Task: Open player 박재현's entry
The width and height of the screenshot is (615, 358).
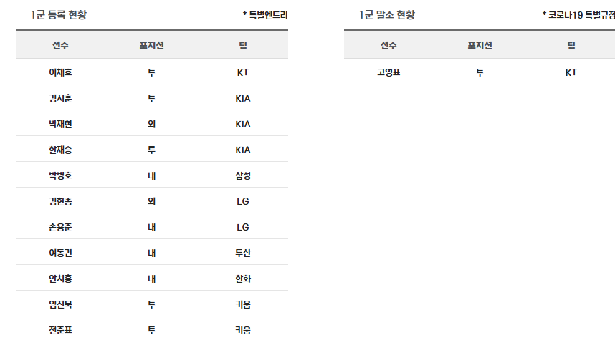Action: click(x=60, y=124)
